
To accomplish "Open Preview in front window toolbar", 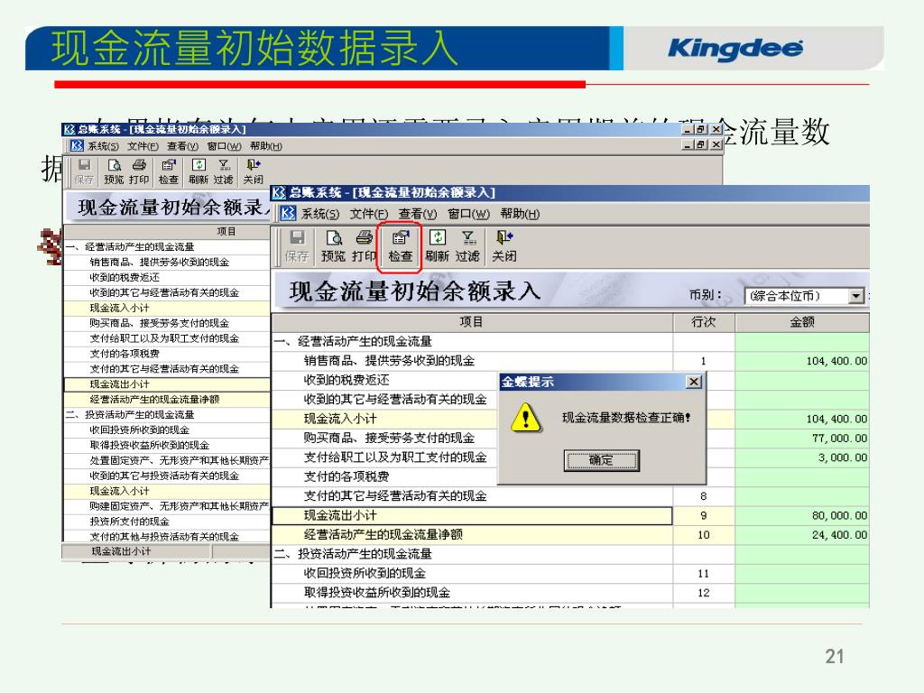I will [x=334, y=245].
